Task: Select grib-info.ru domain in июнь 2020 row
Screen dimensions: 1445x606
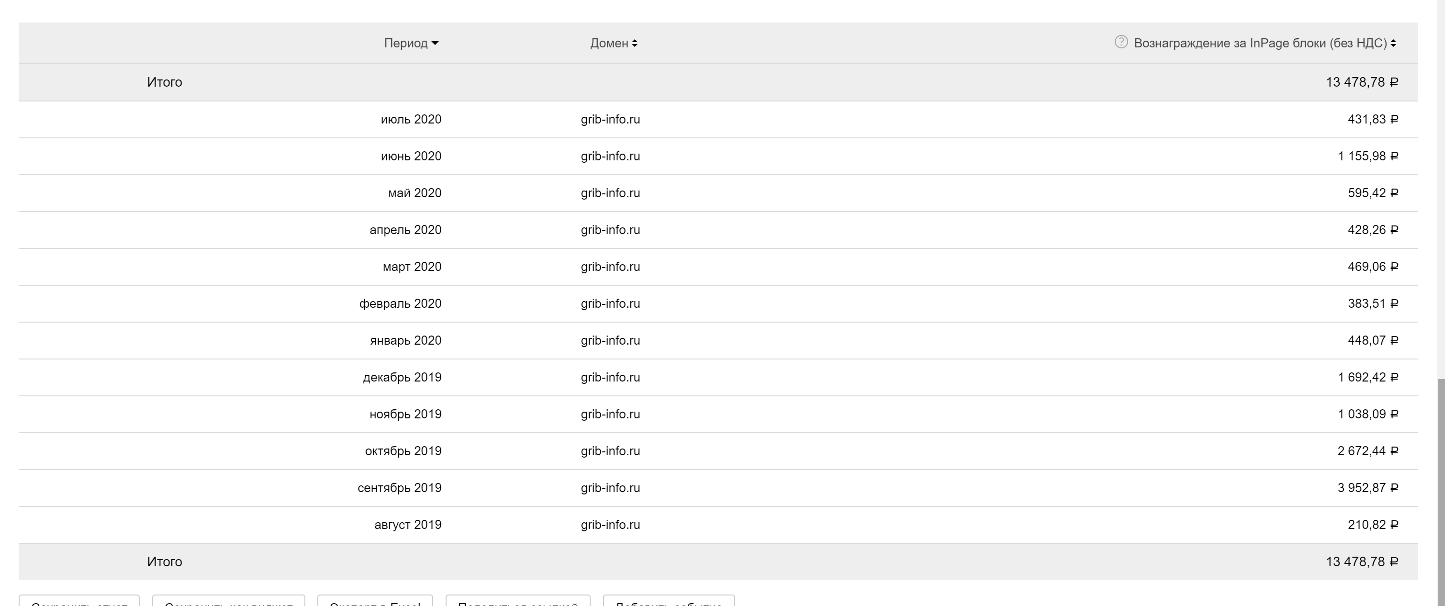Action: click(610, 157)
